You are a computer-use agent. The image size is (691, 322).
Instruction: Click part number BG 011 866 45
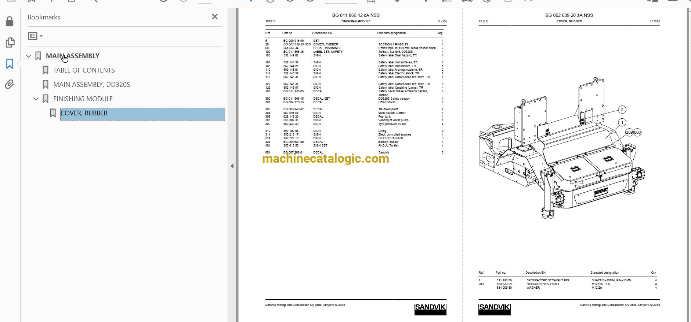coord(293,99)
